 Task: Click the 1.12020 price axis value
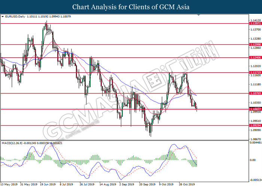(x=256, y=66)
